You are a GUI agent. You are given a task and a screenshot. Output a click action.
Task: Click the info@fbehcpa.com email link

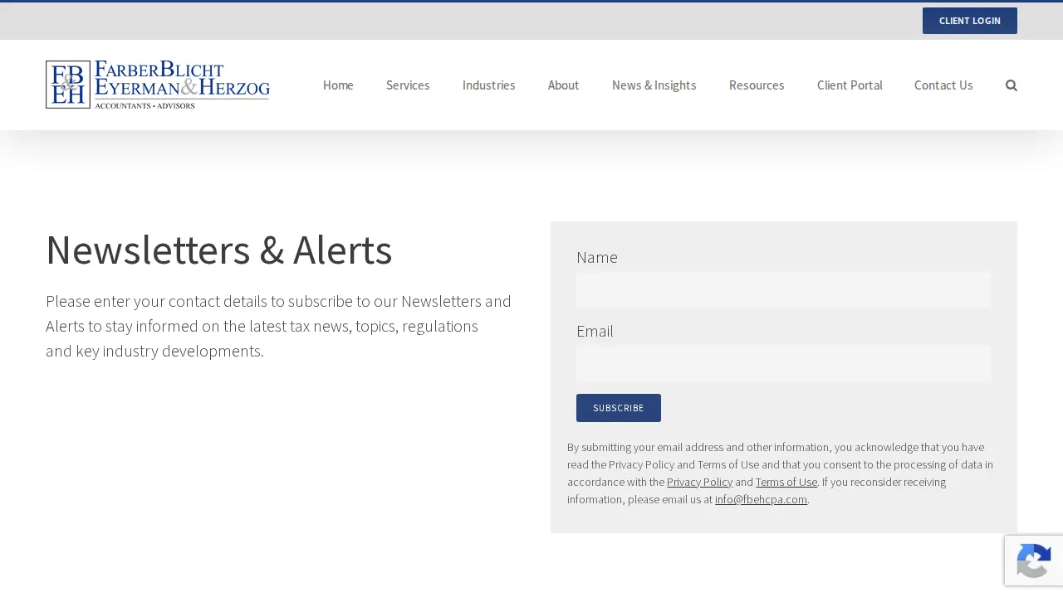(x=761, y=499)
